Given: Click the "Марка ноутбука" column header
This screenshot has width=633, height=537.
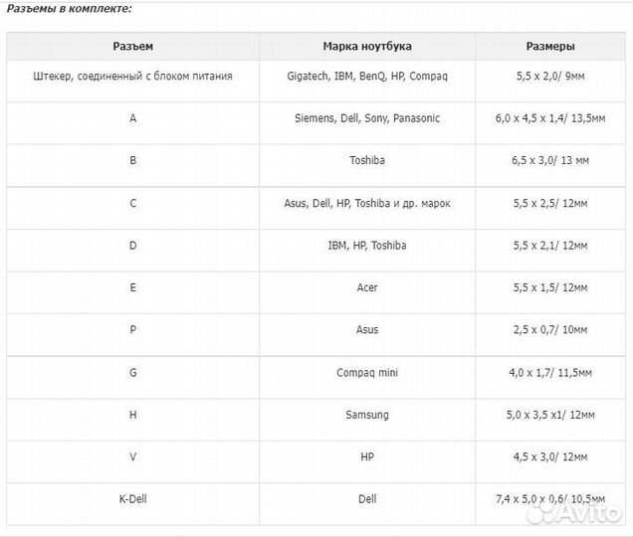Looking at the screenshot, I should click(367, 46).
